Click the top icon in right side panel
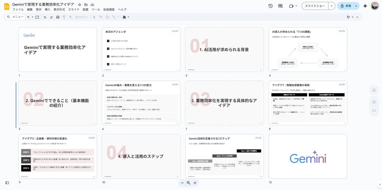Image resolution: width=382 pixels, height=190 pixels. tap(374, 90)
